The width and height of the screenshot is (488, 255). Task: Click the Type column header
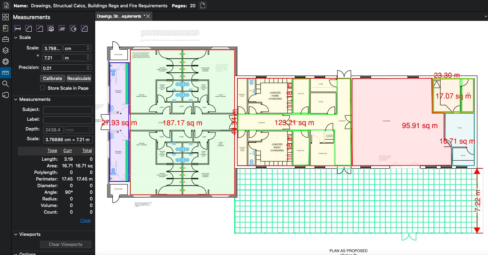point(52,151)
